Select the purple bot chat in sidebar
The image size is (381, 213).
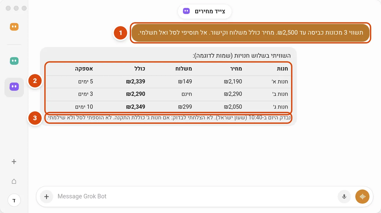14,87
